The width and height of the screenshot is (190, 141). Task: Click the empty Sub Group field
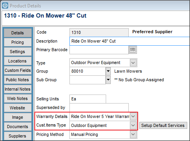coord(87,80)
